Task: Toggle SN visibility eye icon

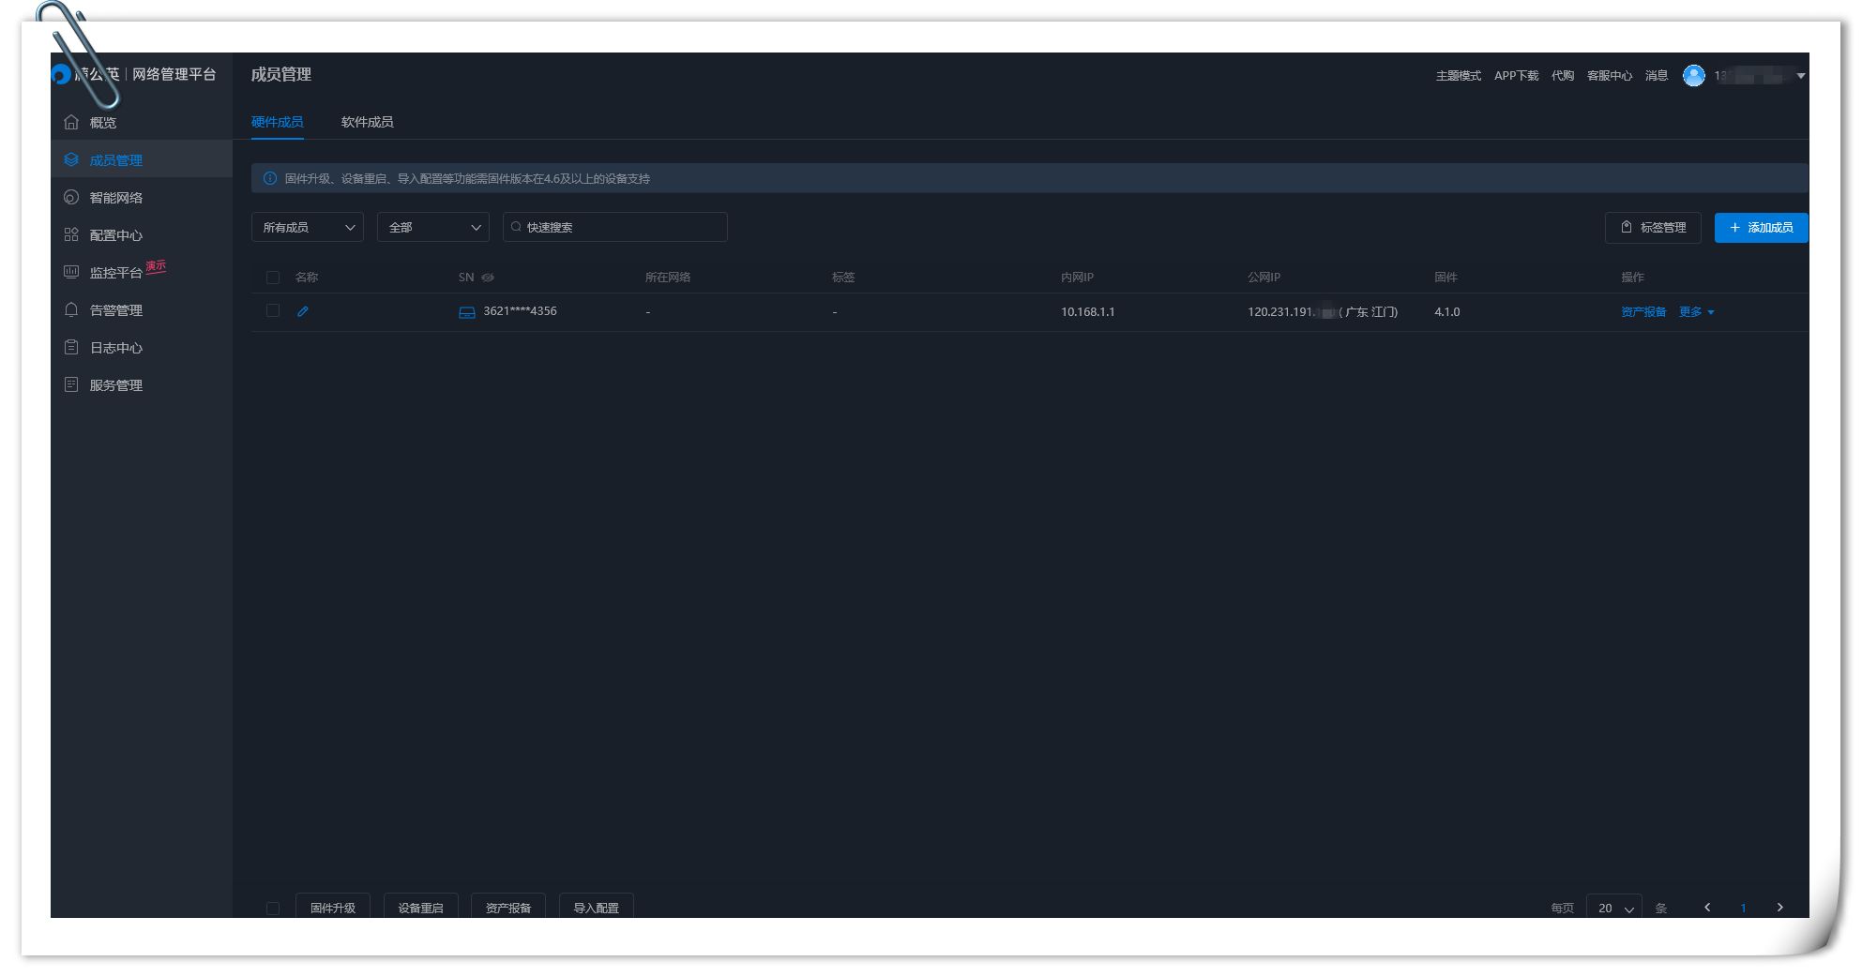Action: tap(488, 278)
